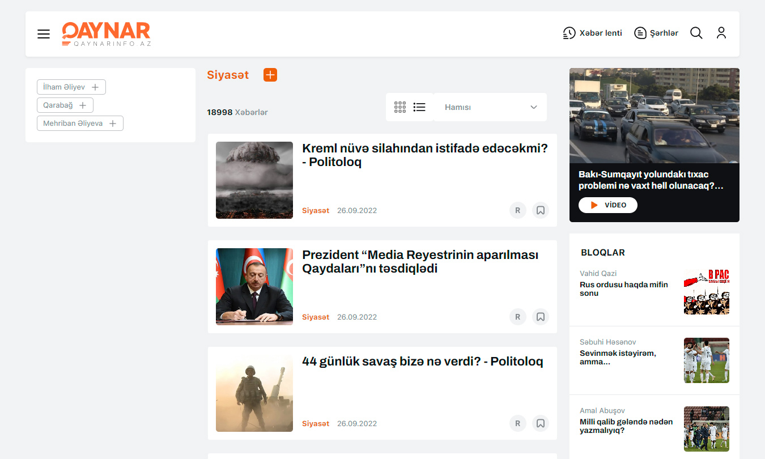Click the search magnifier icon
765x459 pixels.
[x=696, y=33]
